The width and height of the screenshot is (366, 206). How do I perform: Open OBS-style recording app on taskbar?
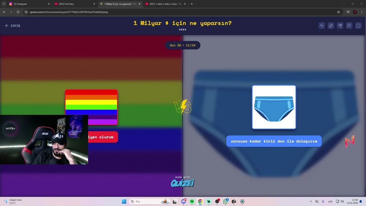tap(217, 201)
